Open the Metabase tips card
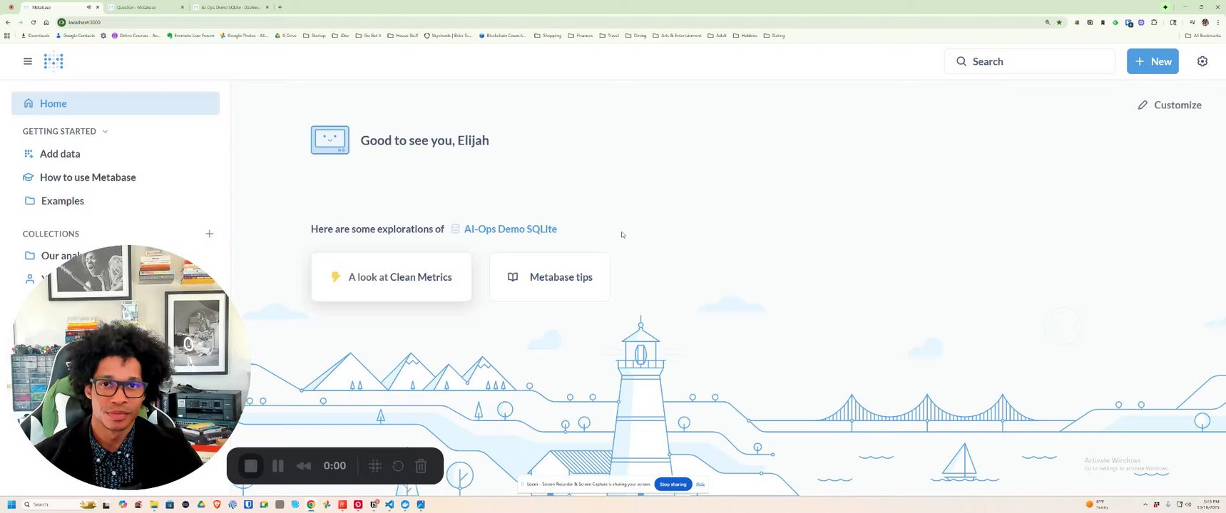Viewport: 1226px width, 513px height. point(550,277)
